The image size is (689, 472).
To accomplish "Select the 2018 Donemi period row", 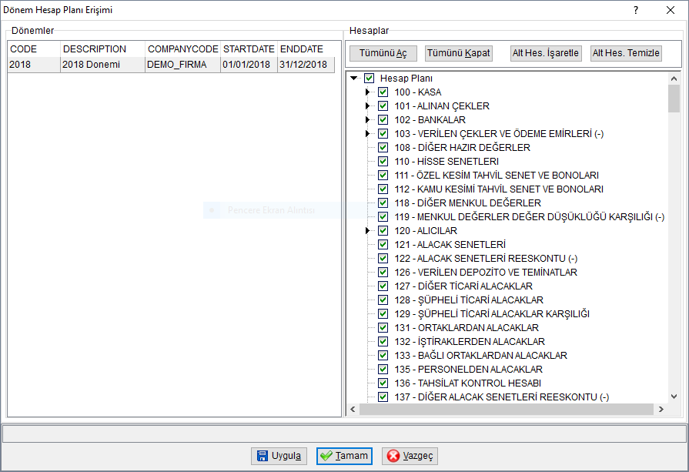I will (x=171, y=65).
